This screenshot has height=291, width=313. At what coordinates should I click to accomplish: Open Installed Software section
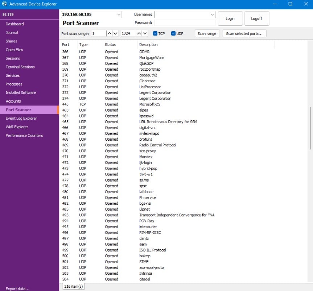[x=29, y=92]
